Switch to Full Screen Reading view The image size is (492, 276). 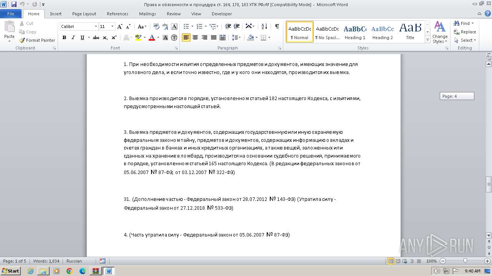[397, 261]
